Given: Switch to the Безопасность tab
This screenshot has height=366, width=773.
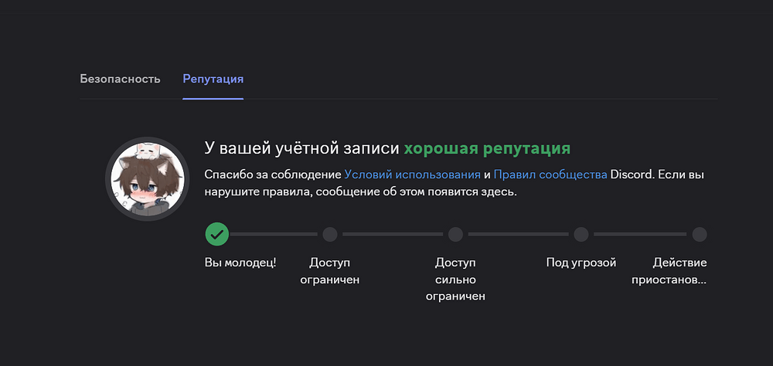Looking at the screenshot, I should click(120, 79).
